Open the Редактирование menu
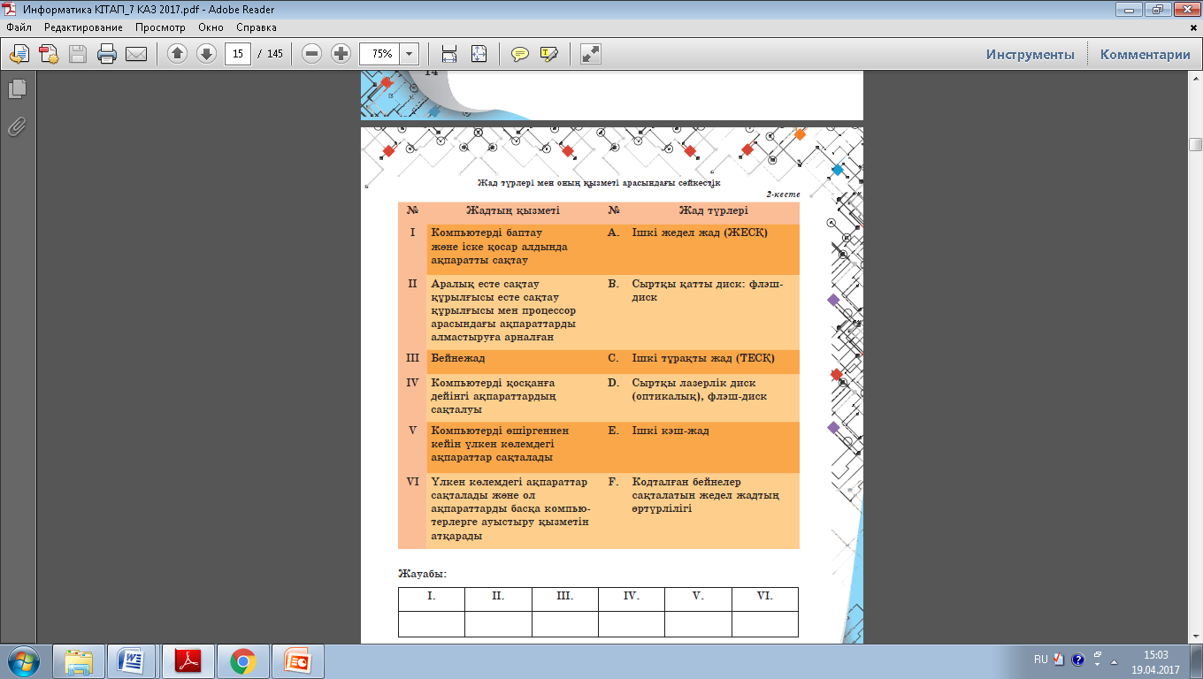1203x679 pixels. tap(84, 27)
